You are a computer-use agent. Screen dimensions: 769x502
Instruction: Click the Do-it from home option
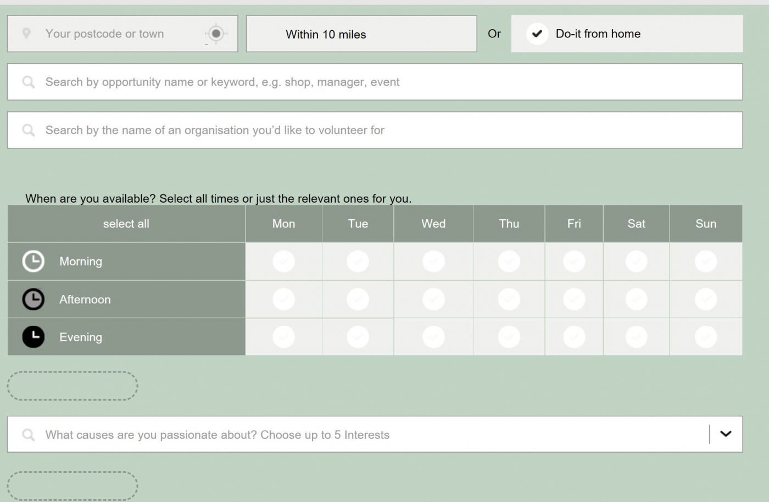627,34
